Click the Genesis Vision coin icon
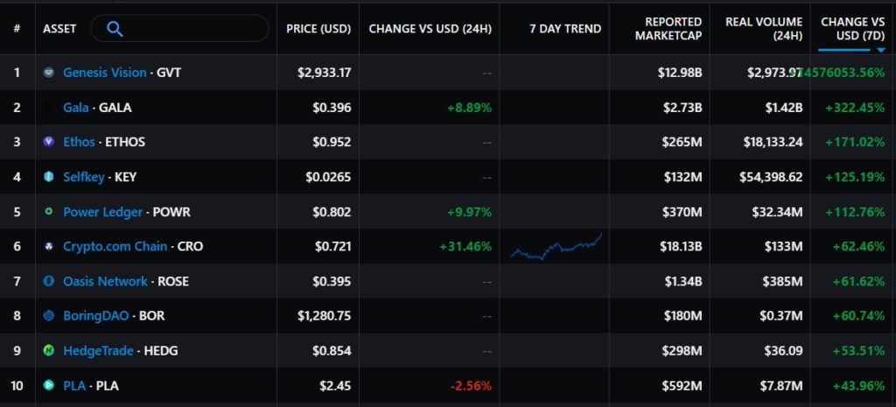The image size is (896, 407). tap(50, 73)
